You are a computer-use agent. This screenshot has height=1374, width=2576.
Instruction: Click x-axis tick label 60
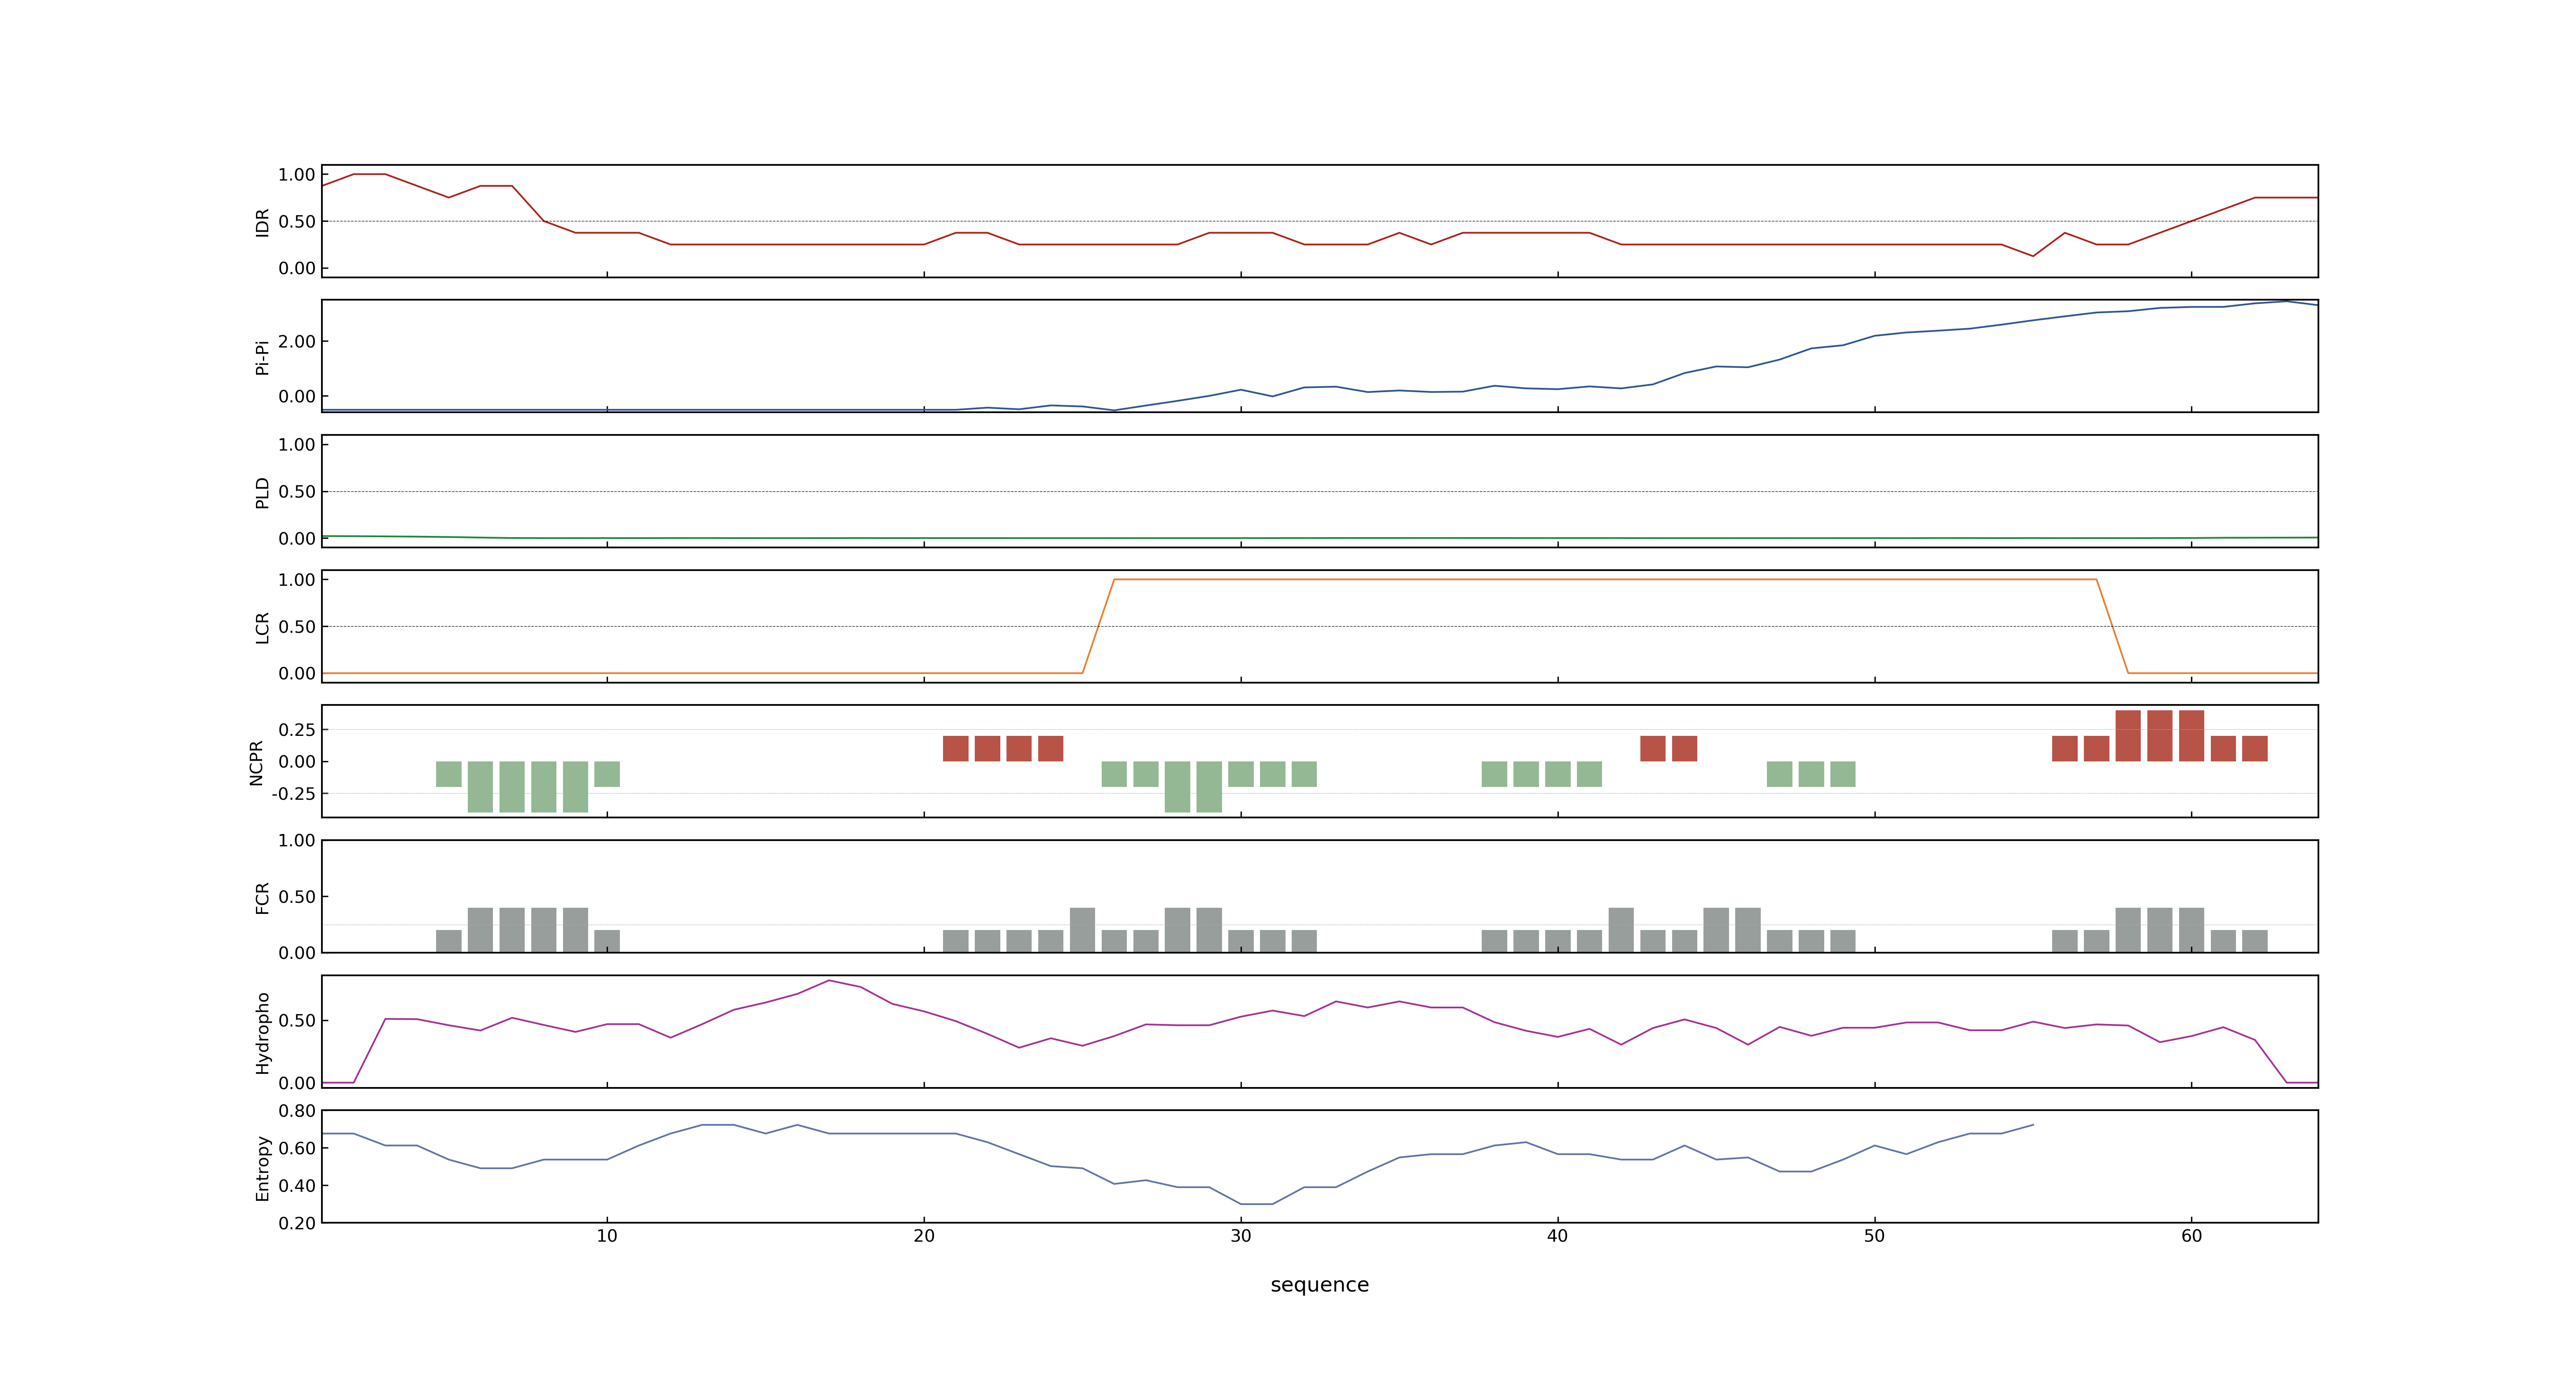[2191, 1236]
